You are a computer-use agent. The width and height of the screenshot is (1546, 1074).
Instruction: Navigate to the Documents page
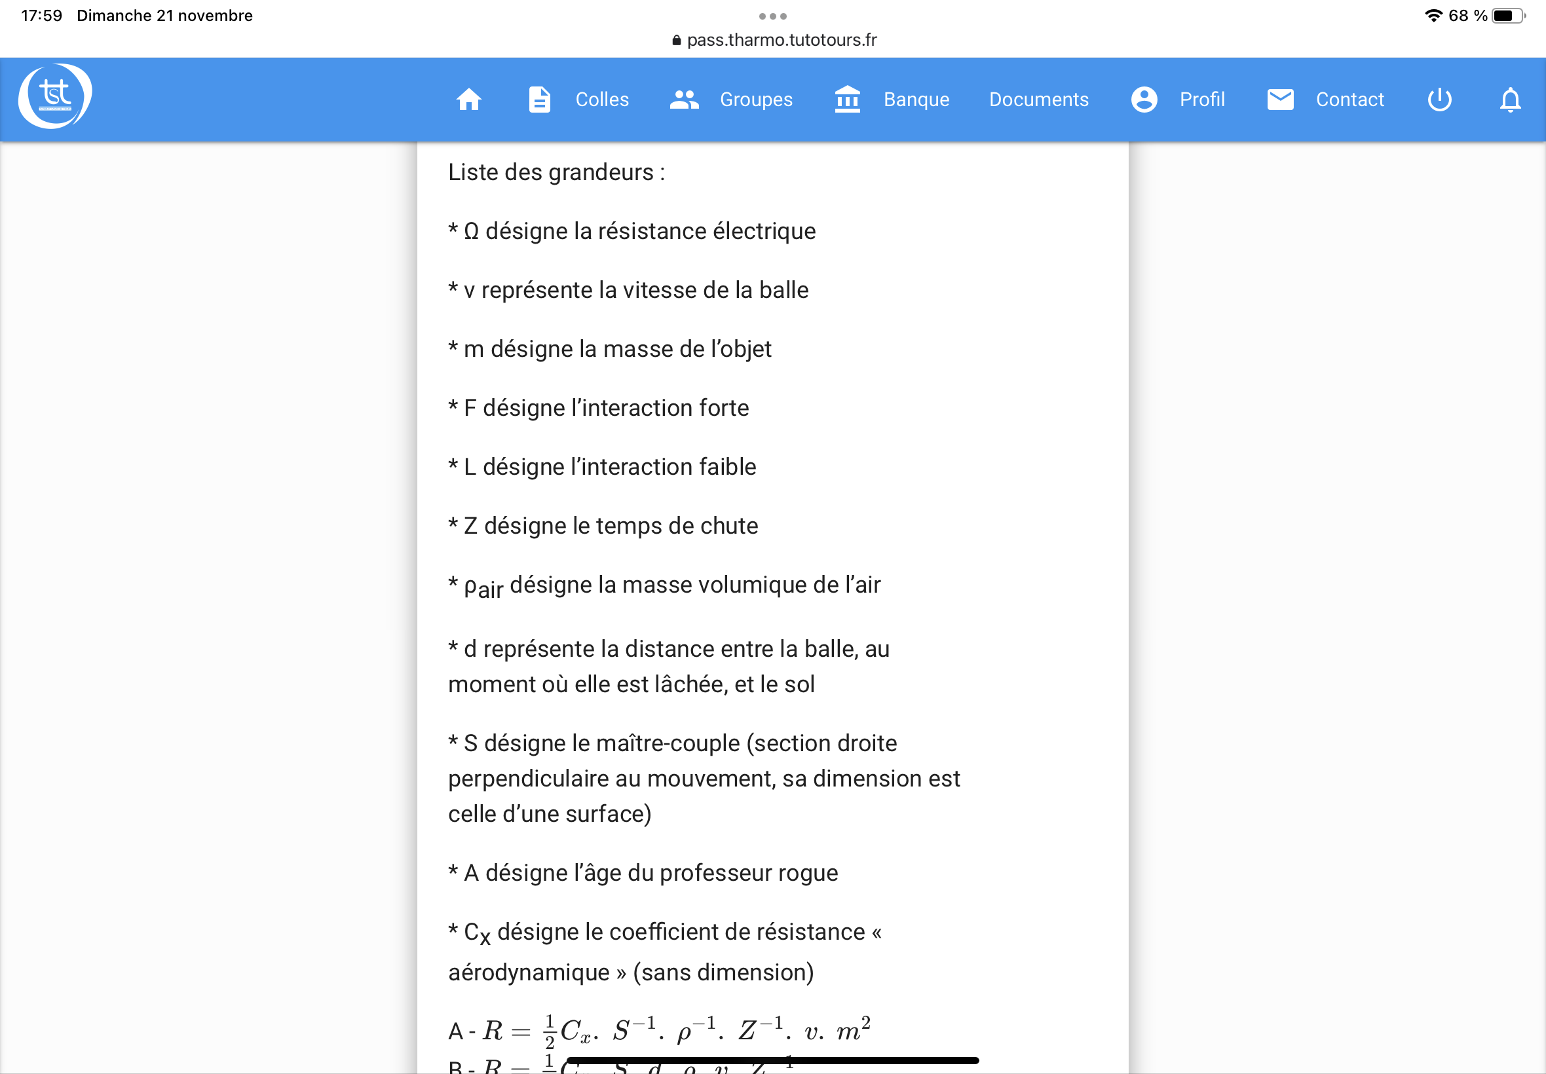(1038, 100)
